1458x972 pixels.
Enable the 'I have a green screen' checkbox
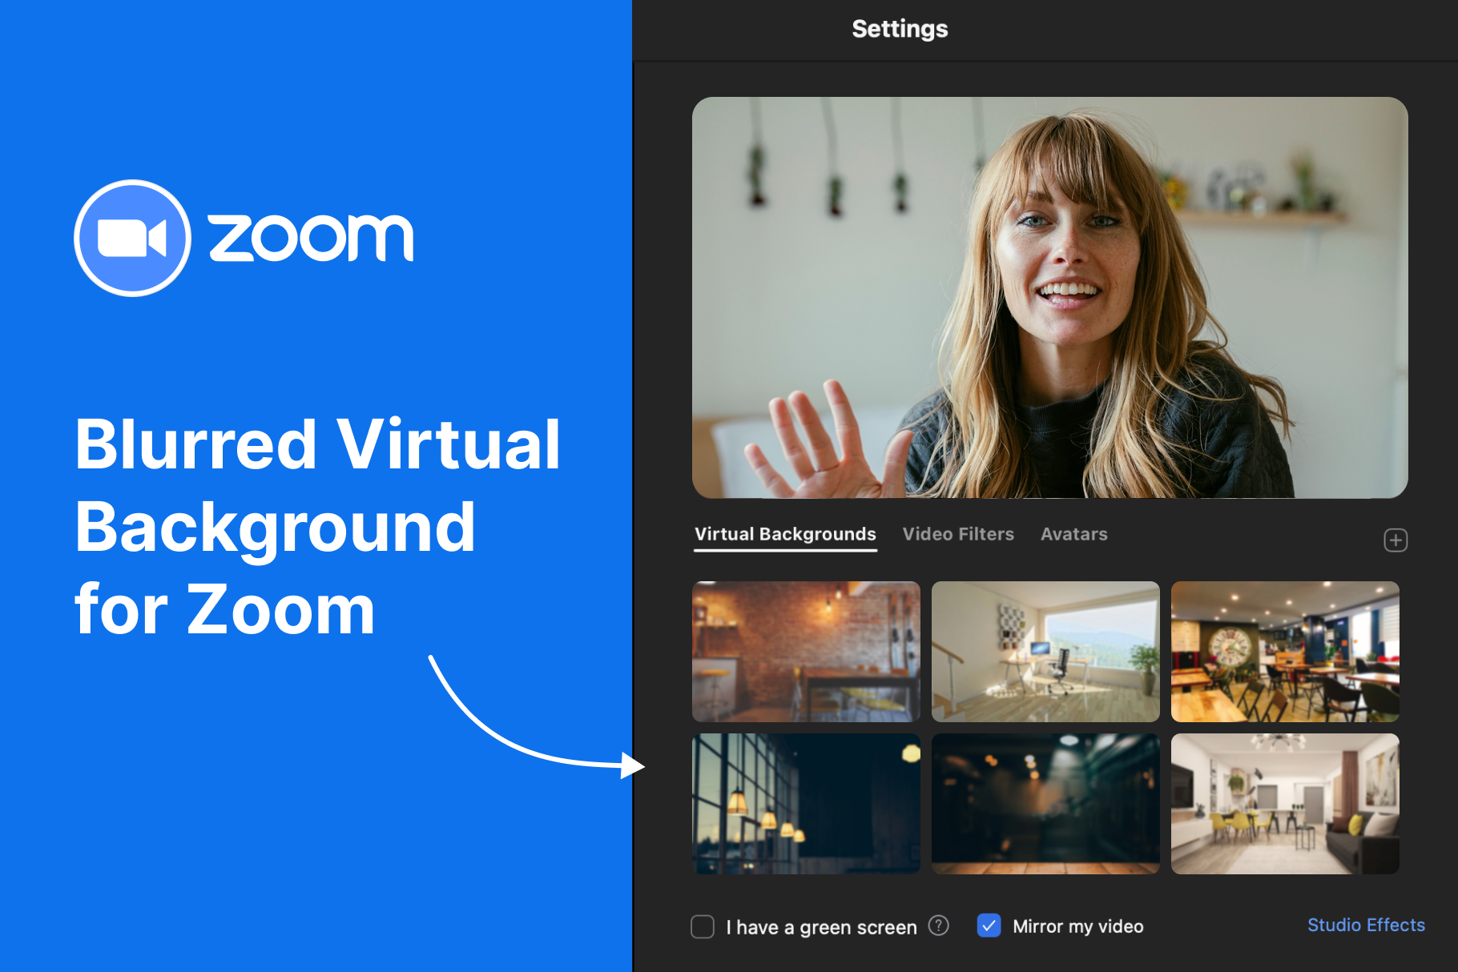pos(703,926)
